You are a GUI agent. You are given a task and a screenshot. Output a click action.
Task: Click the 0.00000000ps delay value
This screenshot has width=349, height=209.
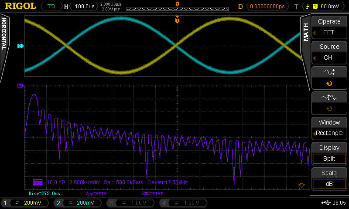(267, 6)
